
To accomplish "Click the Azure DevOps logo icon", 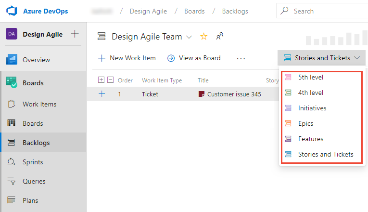I will pos(12,10).
